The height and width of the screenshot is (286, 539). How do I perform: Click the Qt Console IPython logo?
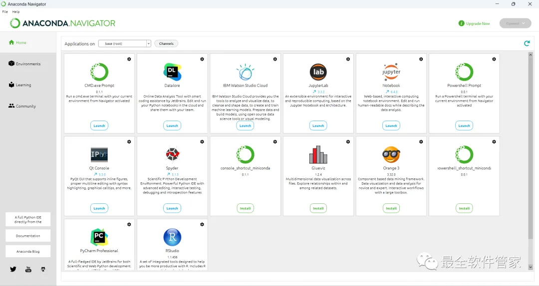[99, 154]
